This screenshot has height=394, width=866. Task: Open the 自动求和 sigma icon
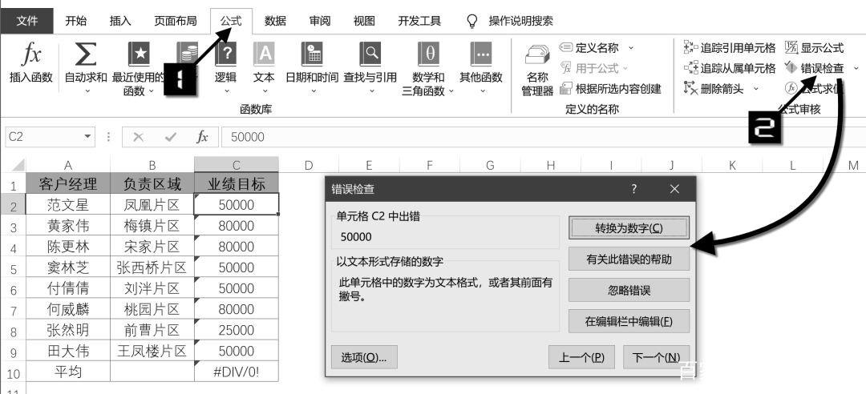pos(86,54)
